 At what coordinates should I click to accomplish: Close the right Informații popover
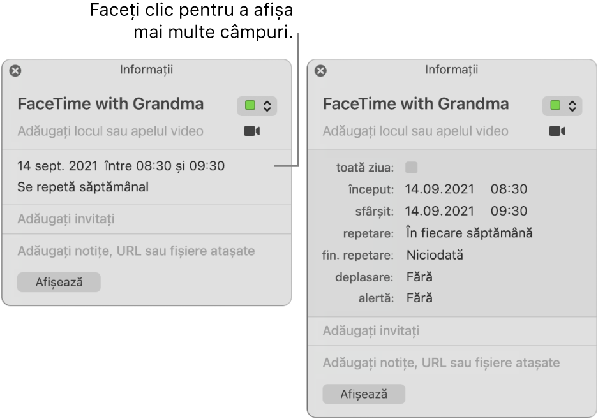320,70
